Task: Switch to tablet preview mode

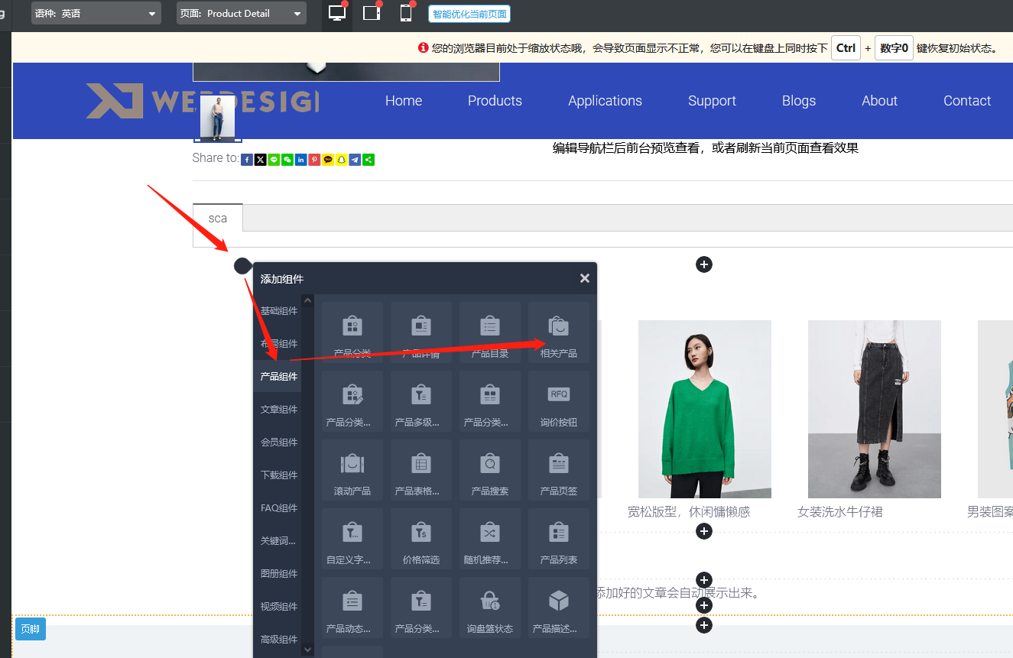Action: [371, 13]
